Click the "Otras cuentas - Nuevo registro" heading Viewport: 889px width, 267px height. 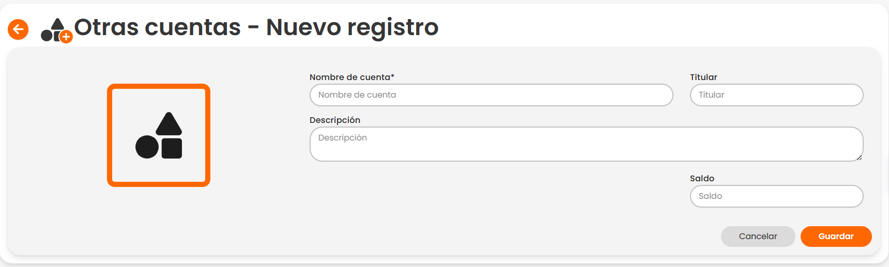coord(256,27)
